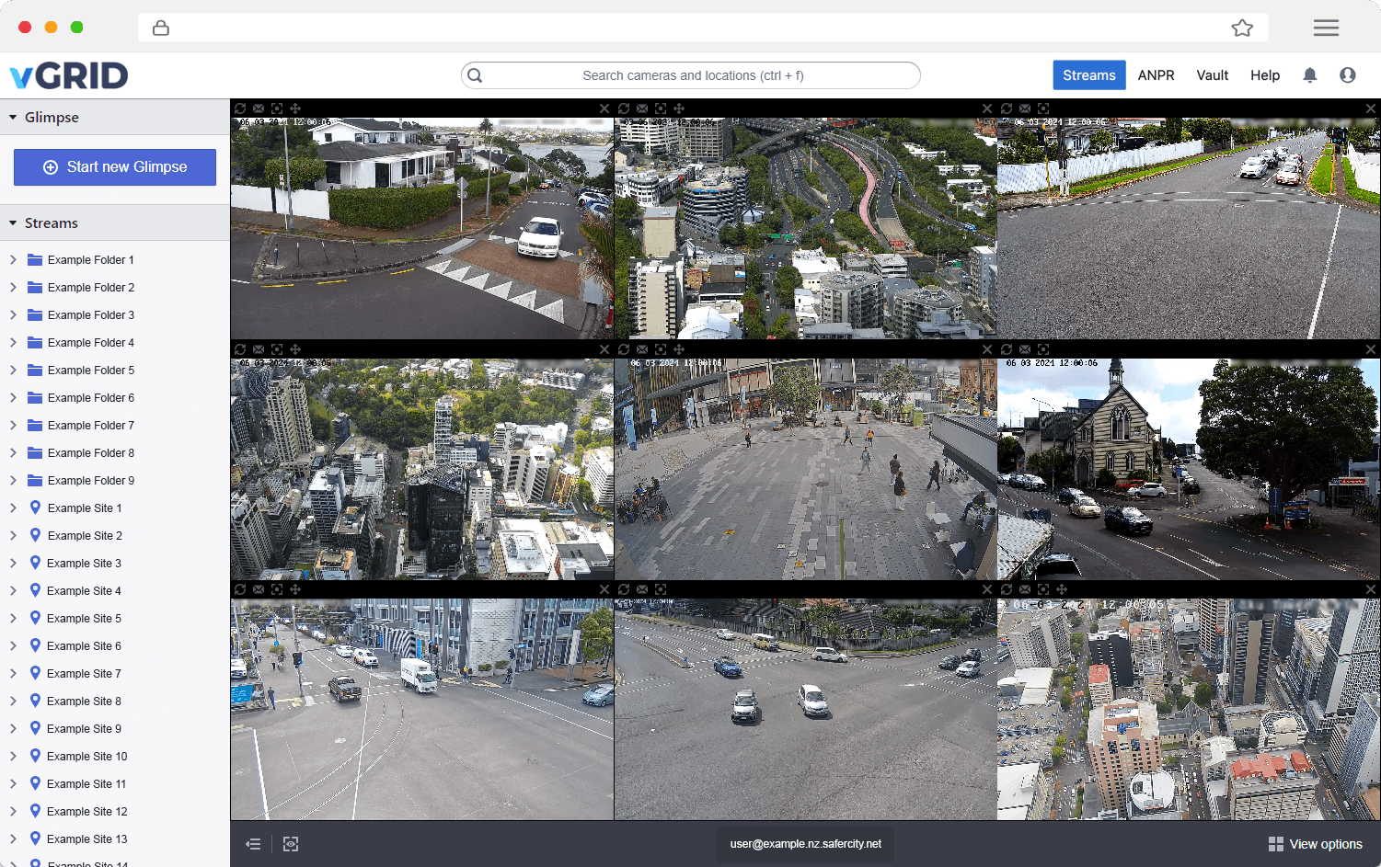Open the Vault tab
The height and width of the screenshot is (867, 1381).
coord(1212,75)
